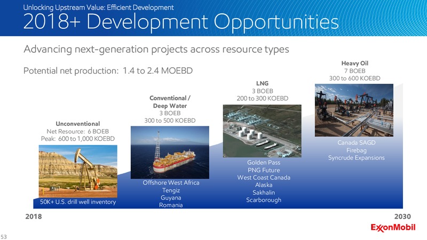Click the slide title '2018+ Development Opportunities'

(x=181, y=21)
